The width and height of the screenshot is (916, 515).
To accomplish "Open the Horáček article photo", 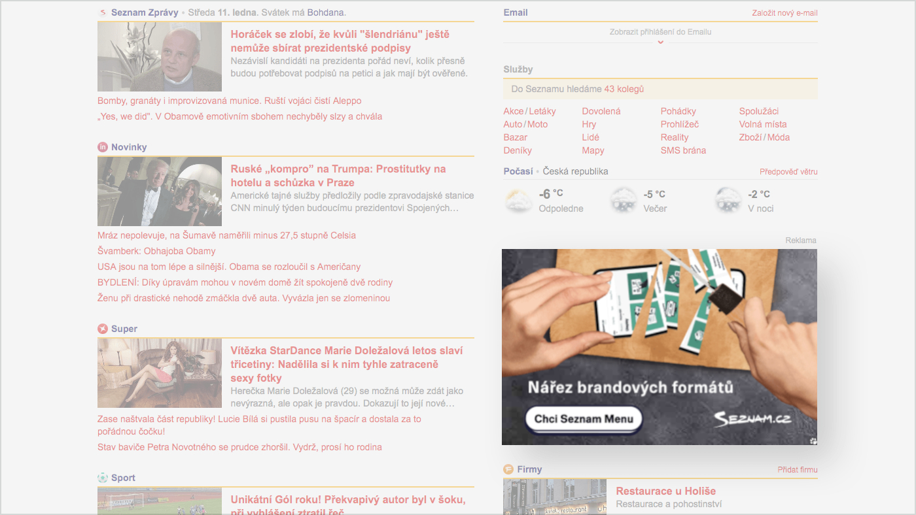I will 160,57.
